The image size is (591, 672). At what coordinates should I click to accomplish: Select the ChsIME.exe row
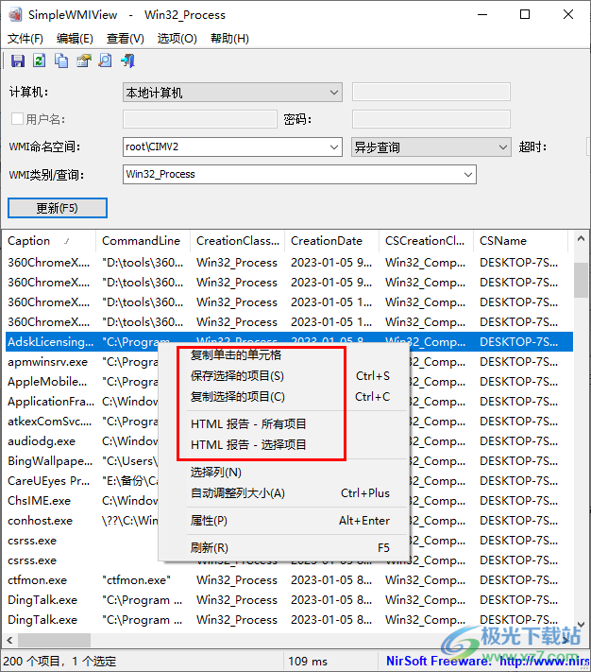point(39,501)
